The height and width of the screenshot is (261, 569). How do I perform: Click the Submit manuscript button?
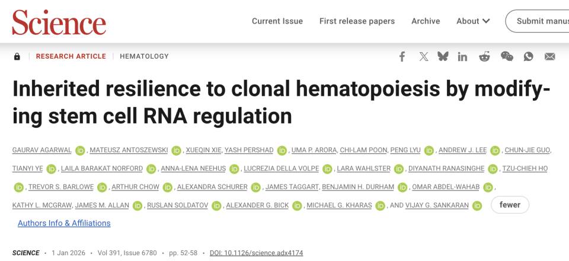[x=539, y=21]
